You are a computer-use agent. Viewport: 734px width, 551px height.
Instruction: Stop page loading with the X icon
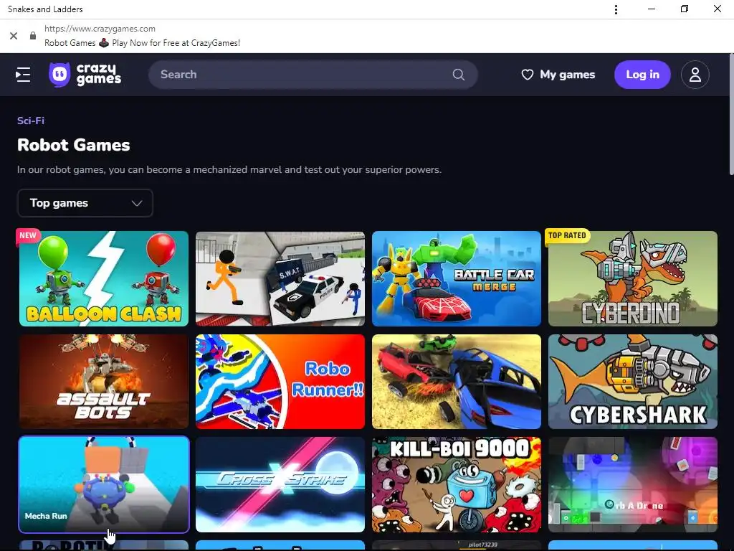pyautogui.click(x=14, y=36)
